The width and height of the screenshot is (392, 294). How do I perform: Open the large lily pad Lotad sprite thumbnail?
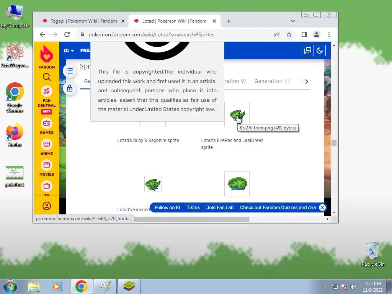(x=237, y=184)
